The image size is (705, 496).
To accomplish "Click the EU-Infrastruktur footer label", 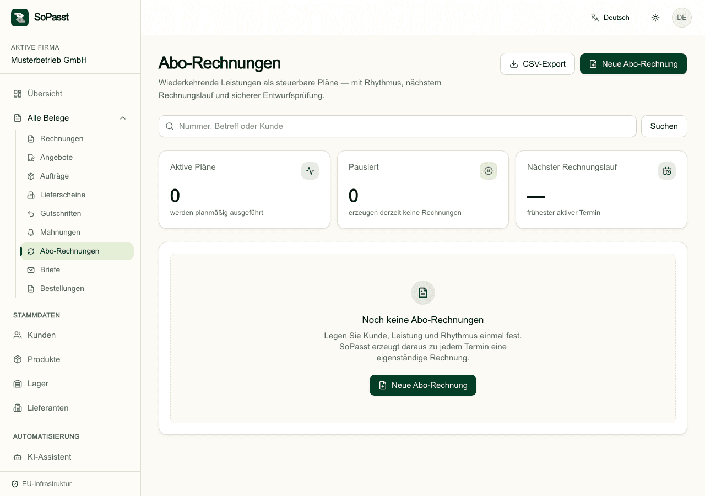I will coord(47,484).
